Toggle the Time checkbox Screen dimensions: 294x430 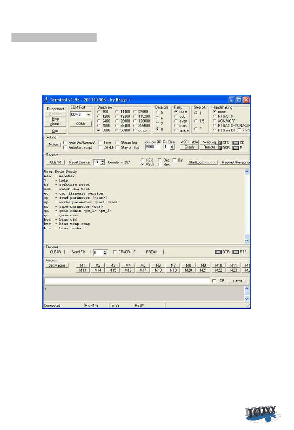[100, 142]
